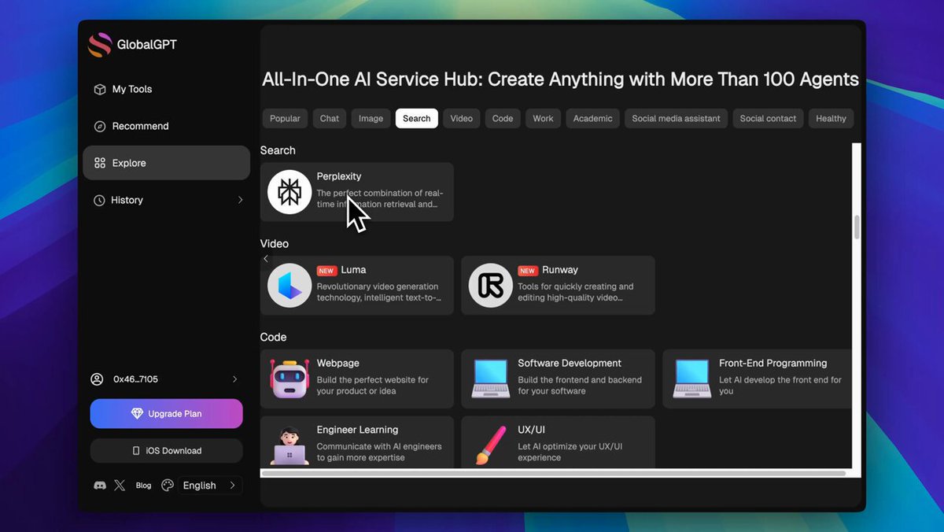Click the account avatar icon
Screen dimensions: 944x532
pyautogui.click(x=98, y=379)
